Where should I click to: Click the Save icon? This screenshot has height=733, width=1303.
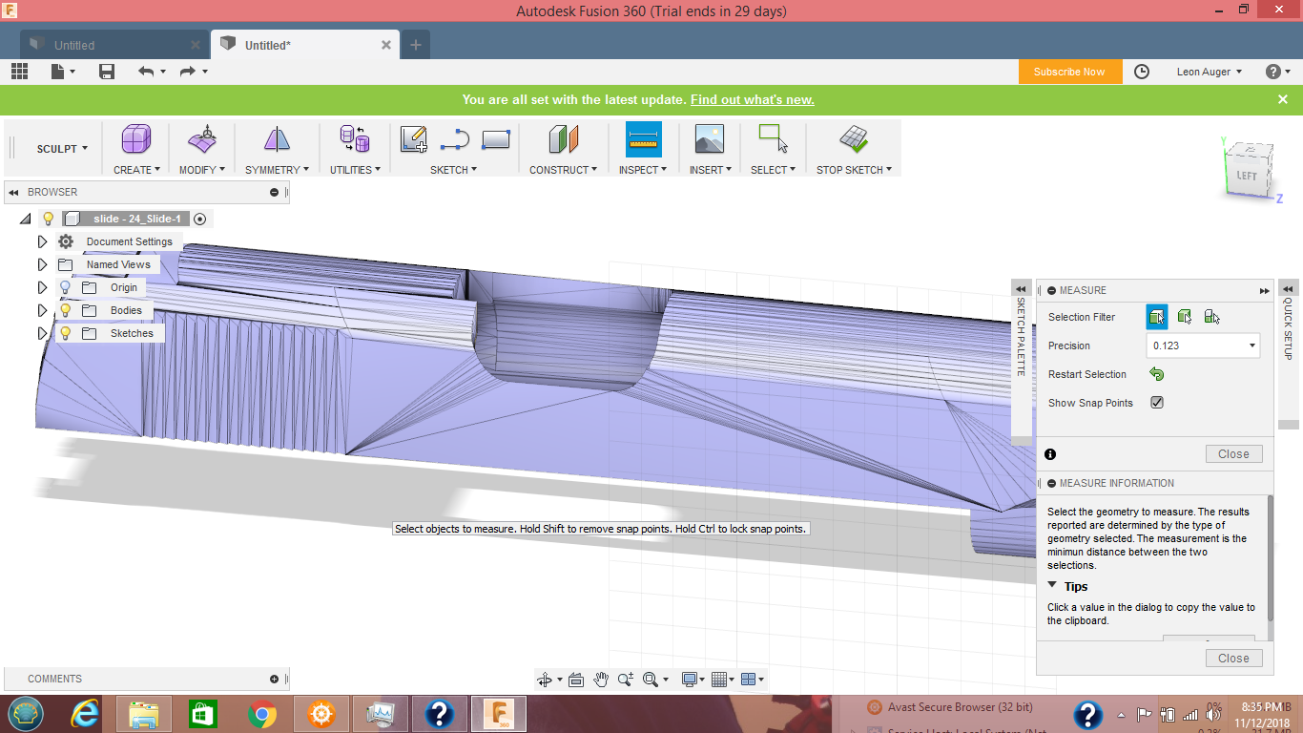[107, 72]
